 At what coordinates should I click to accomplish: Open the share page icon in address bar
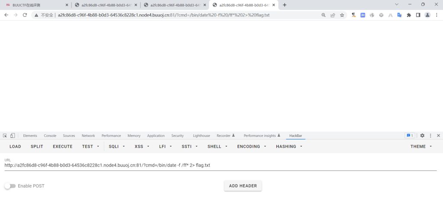click(333, 15)
